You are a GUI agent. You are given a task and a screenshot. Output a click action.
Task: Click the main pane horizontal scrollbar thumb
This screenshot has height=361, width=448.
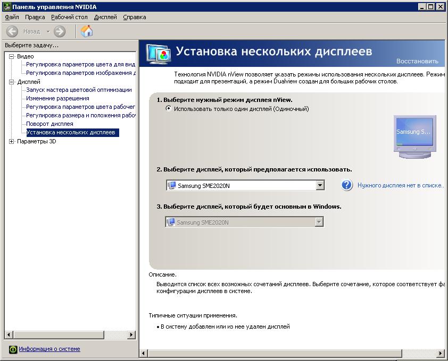(275, 353)
